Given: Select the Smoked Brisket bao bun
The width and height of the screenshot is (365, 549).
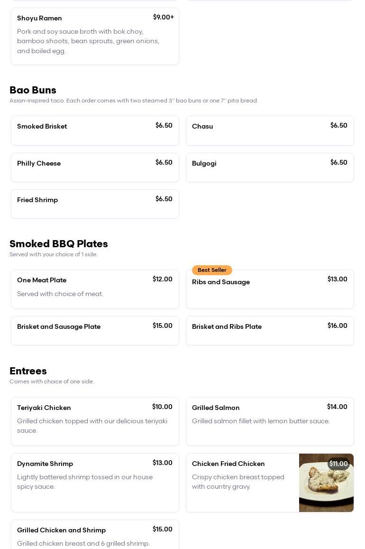Looking at the screenshot, I should tap(95, 130).
